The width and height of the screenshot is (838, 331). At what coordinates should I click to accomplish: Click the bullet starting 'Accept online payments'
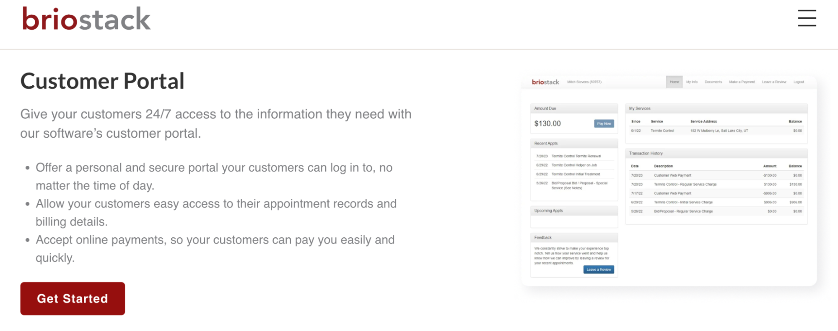[215, 249]
